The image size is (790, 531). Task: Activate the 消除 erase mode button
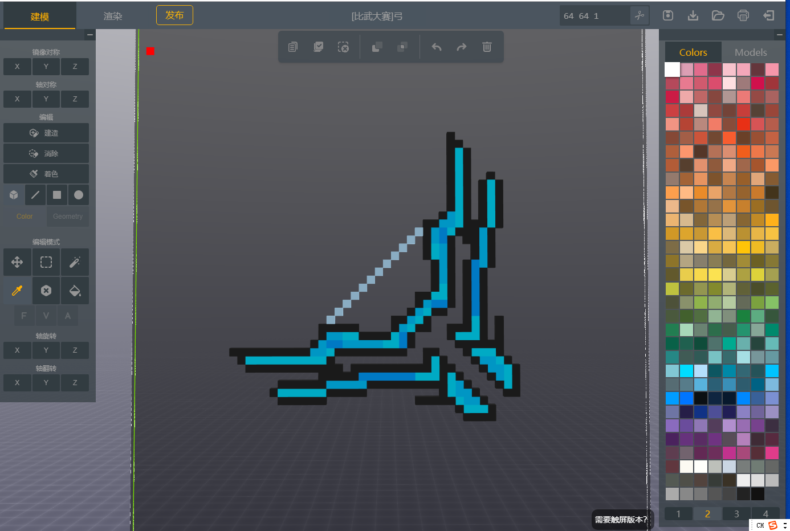[x=46, y=153]
